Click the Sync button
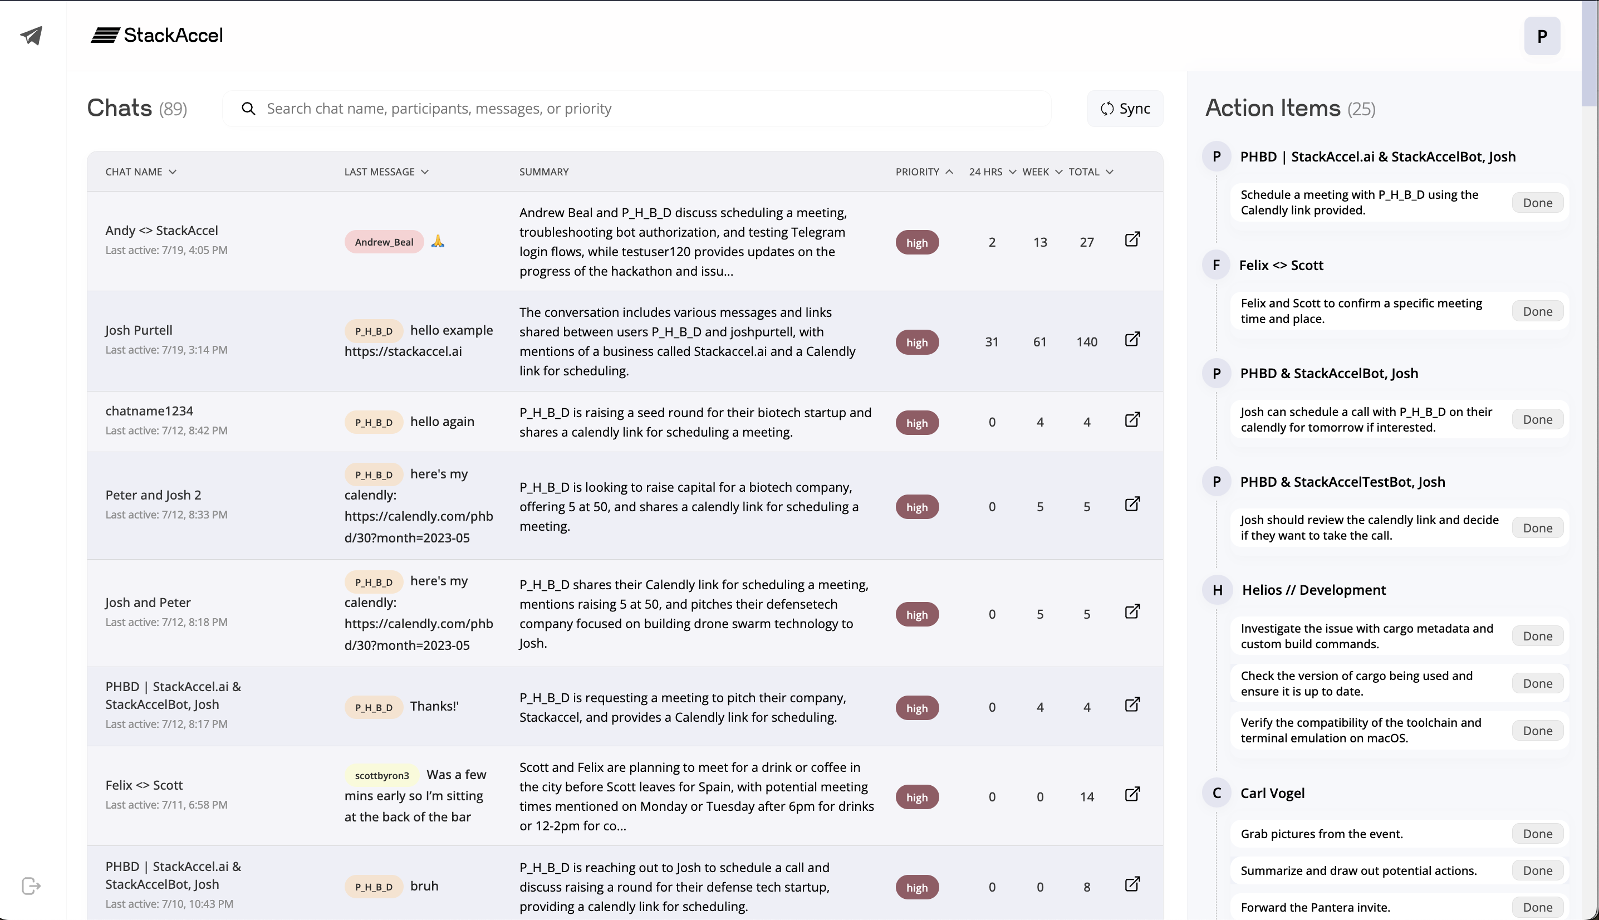Image resolution: width=1599 pixels, height=920 pixels. point(1125,109)
